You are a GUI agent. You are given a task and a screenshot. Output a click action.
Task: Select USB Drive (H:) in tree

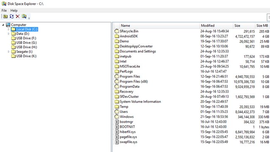[x=27, y=47]
